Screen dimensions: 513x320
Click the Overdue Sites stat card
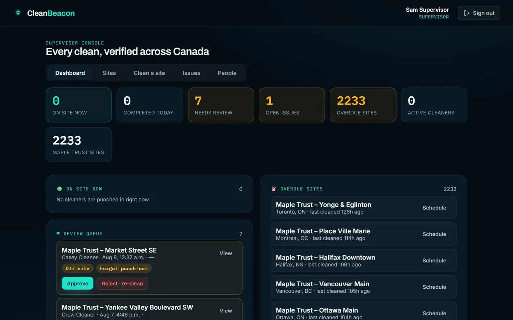(x=363, y=105)
